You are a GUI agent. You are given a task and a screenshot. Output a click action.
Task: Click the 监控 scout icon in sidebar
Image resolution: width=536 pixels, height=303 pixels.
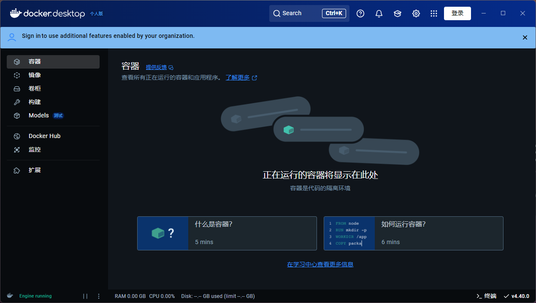pyautogui.click(x=17, y=149)
